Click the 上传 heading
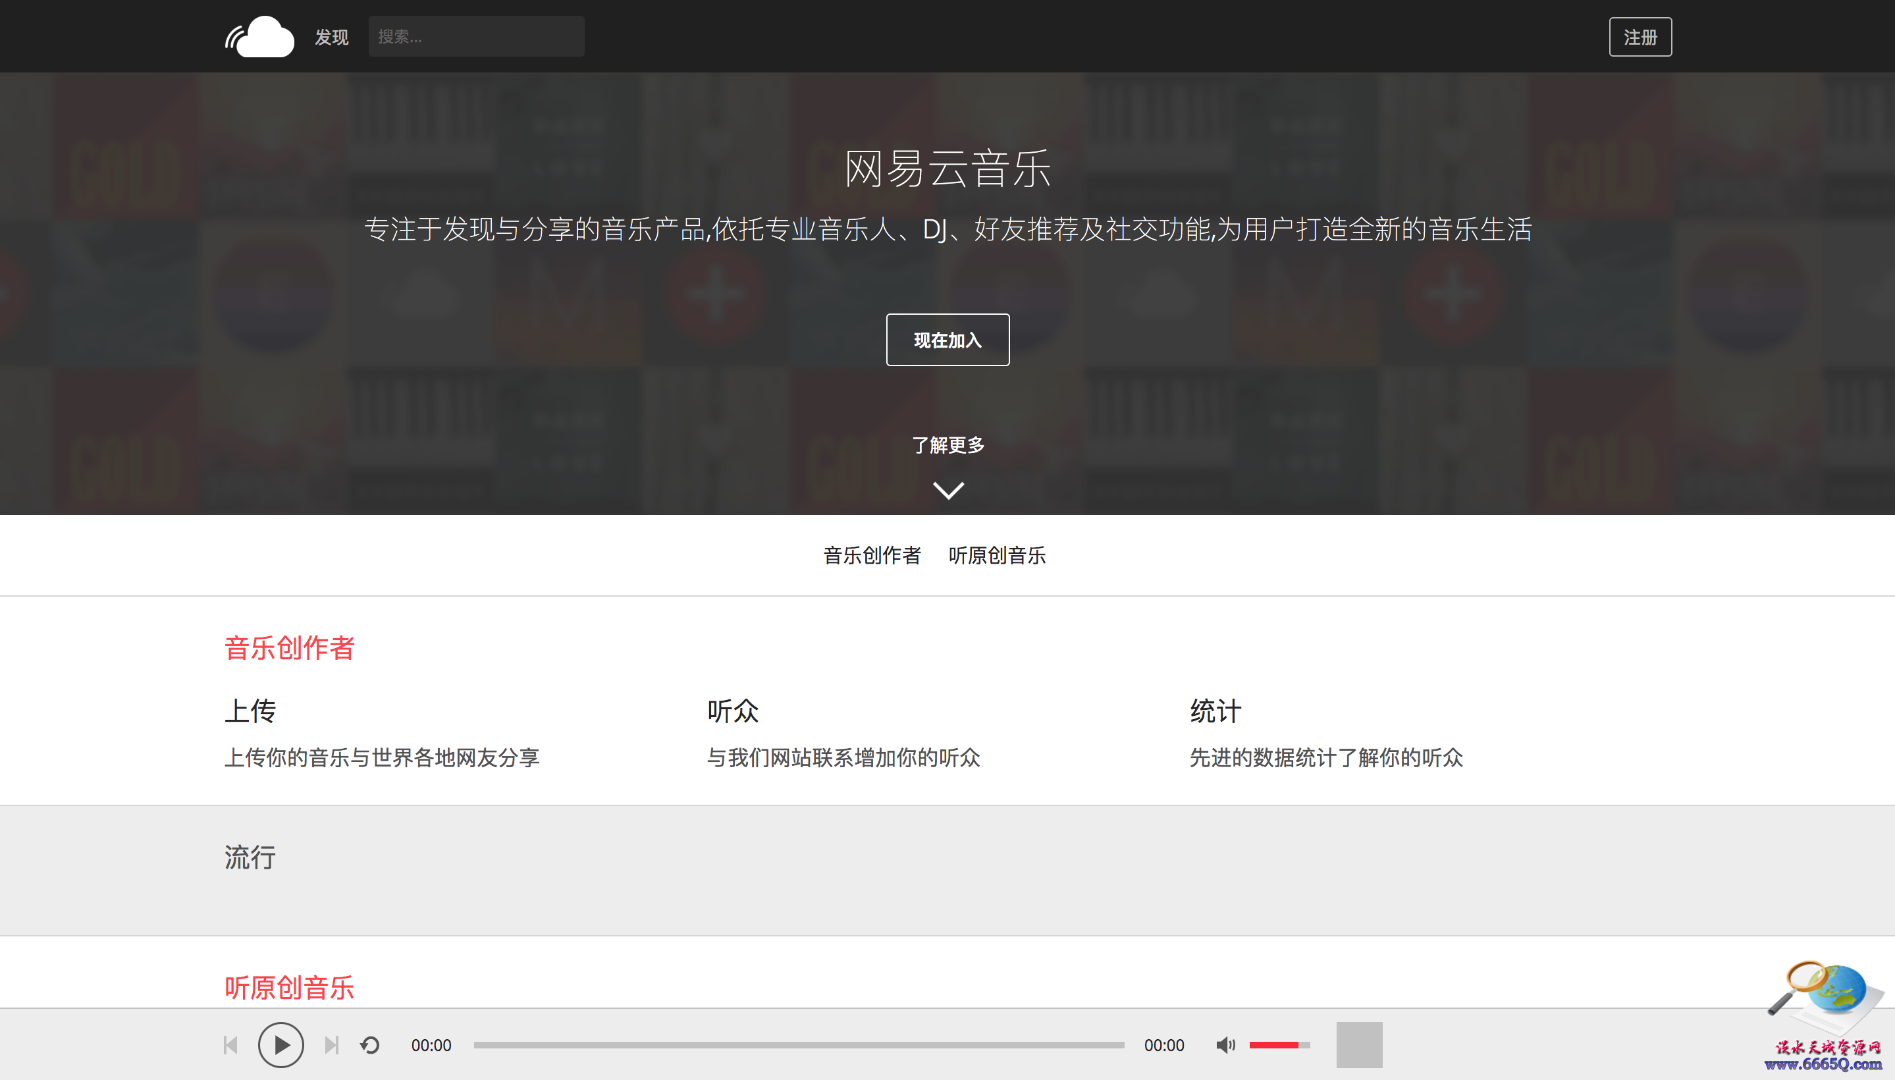This screenshot has width=1895, height=1080. coord(250,711)
